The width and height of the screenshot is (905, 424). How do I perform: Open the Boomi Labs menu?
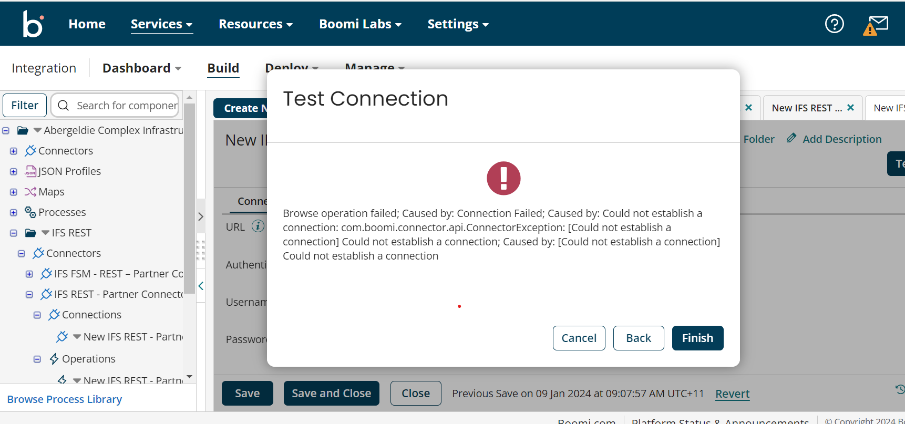(360, 24)
